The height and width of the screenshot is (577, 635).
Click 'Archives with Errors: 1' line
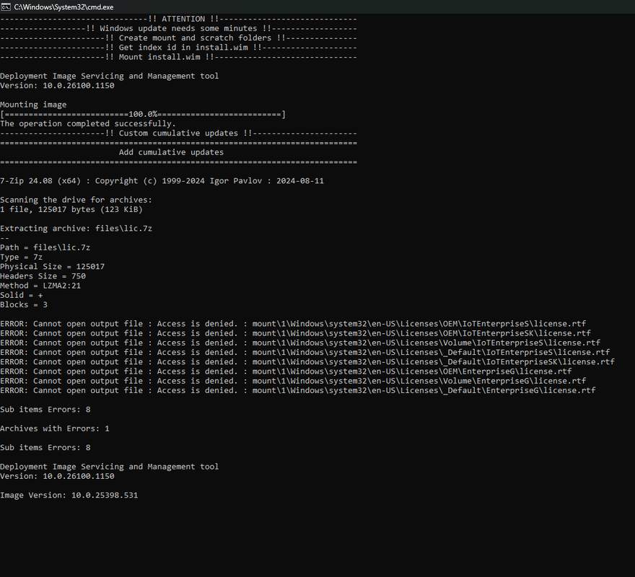pos(55,428)
